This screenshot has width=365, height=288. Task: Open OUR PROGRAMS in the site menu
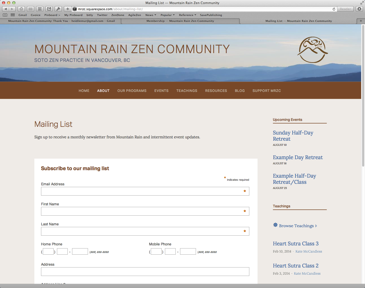click(132, 91)
